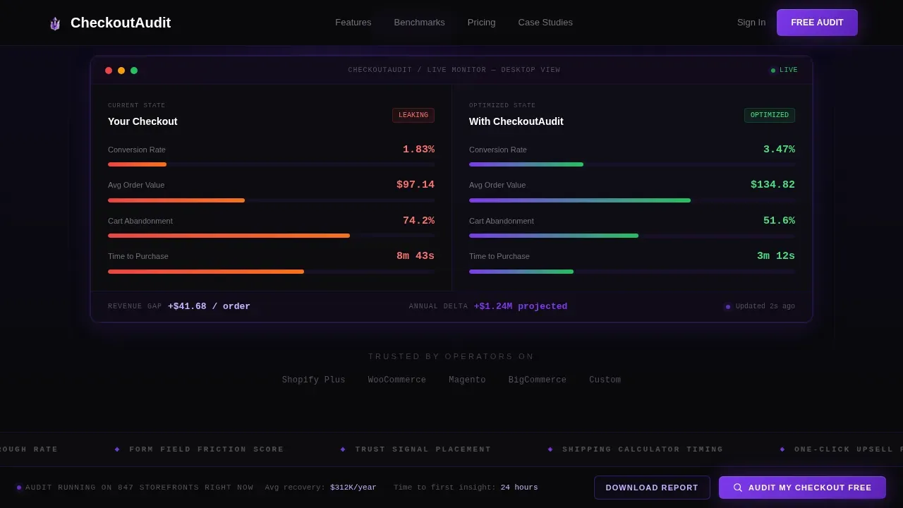
Task: Click the $97.14 order value
Action: [416, 185]
